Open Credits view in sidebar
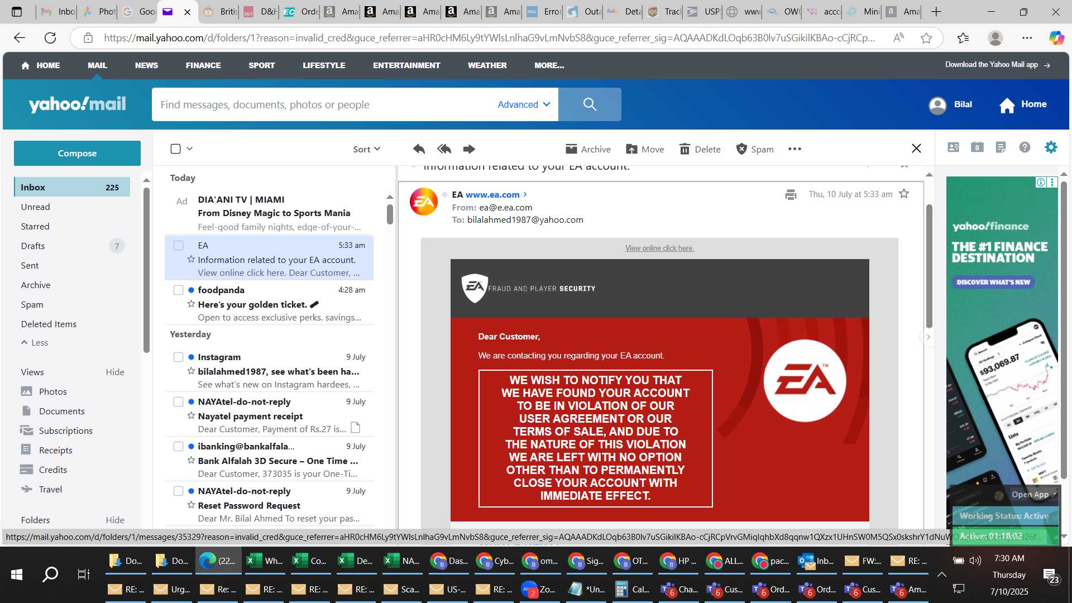1072x603 pixels. coord(52,470)
